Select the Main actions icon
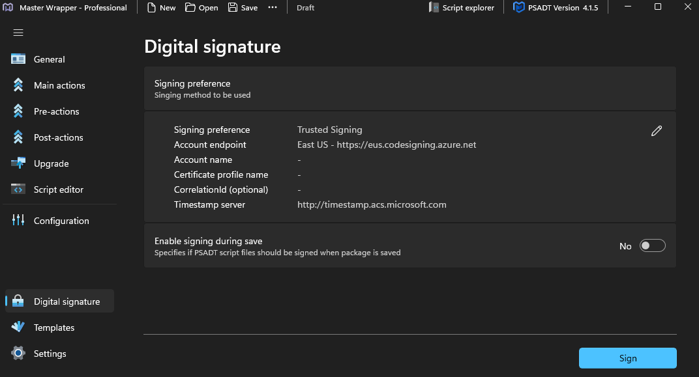Screen dimensions: 699x377 (18, 85)
